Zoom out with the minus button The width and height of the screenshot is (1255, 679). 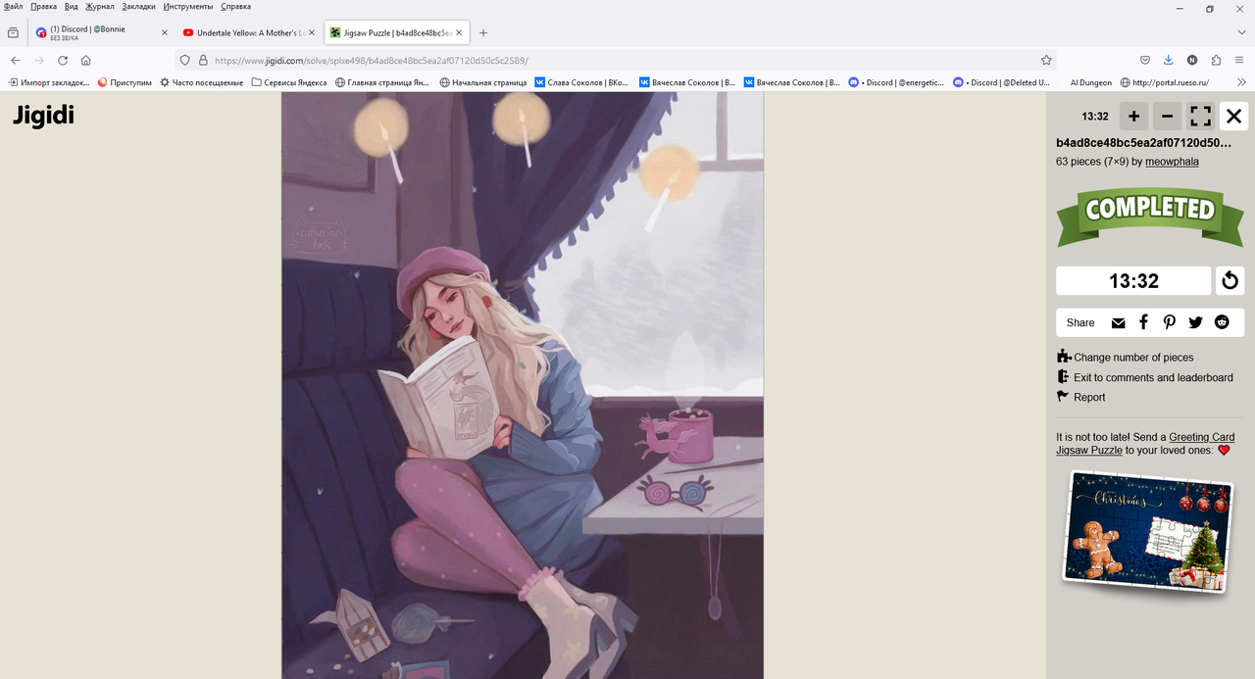1167,116
